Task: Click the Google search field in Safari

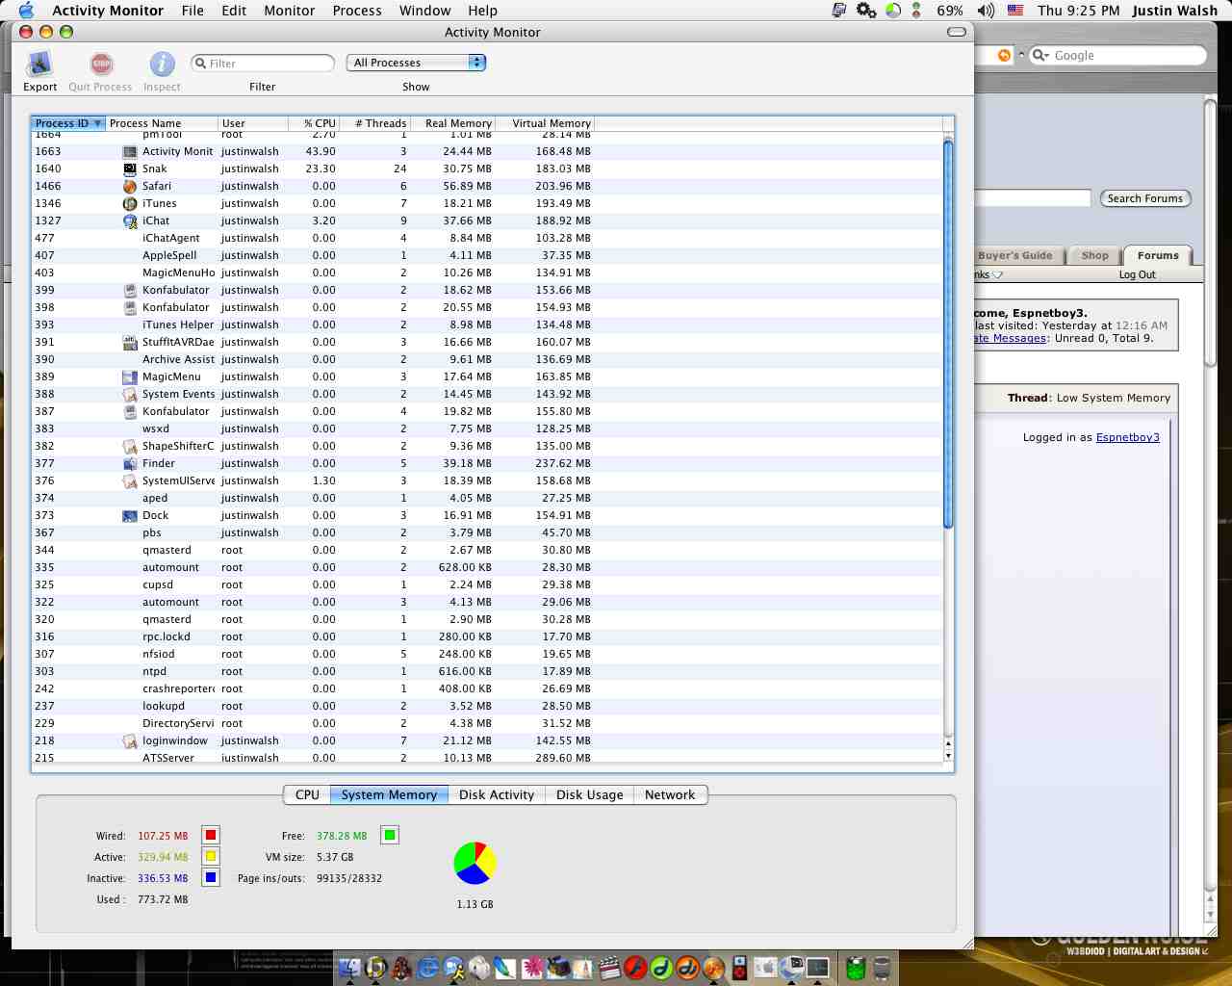Action: (x=1117, y=56)
